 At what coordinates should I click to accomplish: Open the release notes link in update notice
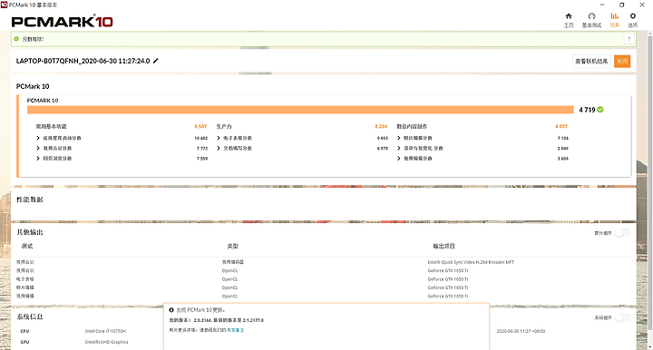tap(235, 330)
